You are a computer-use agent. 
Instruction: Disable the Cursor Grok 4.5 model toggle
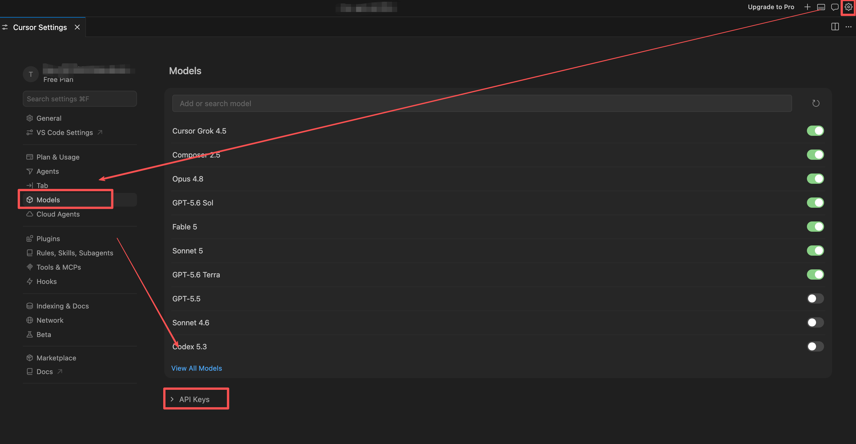click(815, 131)
